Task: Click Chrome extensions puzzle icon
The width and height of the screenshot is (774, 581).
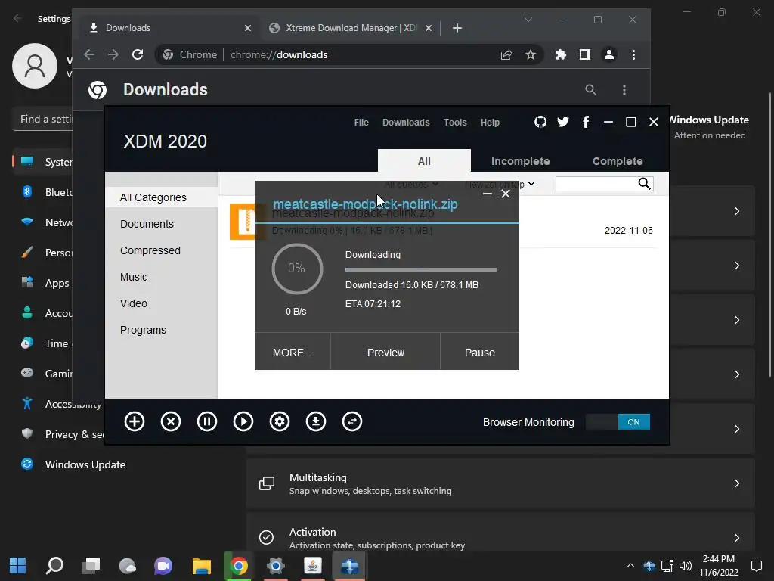Action: 560,54
